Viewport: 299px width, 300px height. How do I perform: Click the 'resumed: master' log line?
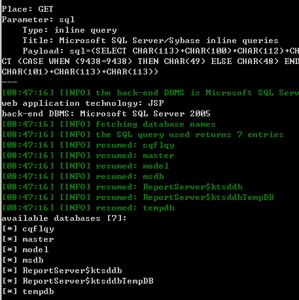88,156
